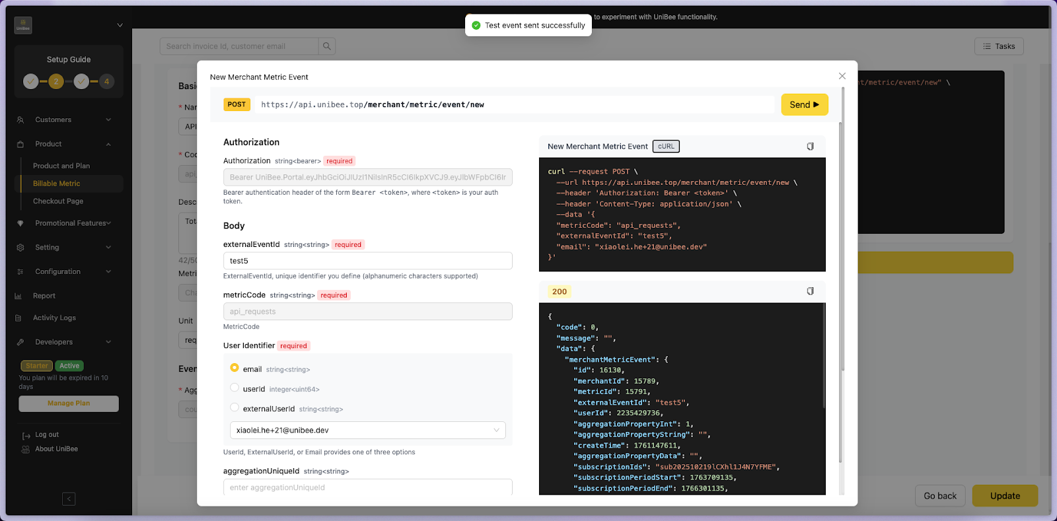Click the metricCode field api_requests
This screenshot has height=521, width=1057.
(x=368, y=312)
